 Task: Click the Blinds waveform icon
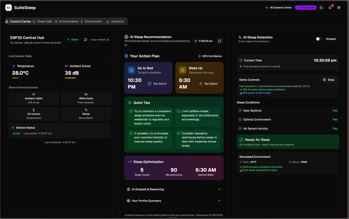pos(86,110)
